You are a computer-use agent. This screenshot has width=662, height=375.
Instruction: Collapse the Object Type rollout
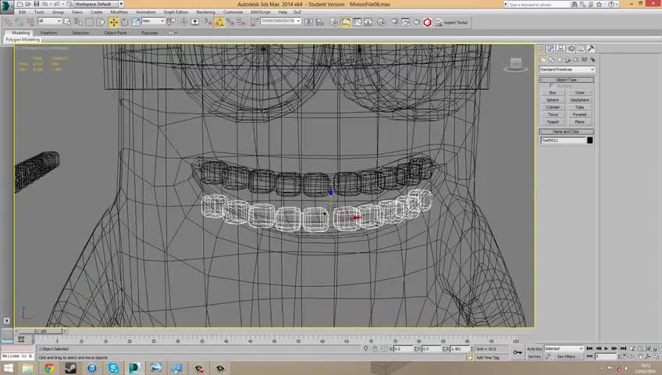566,80
